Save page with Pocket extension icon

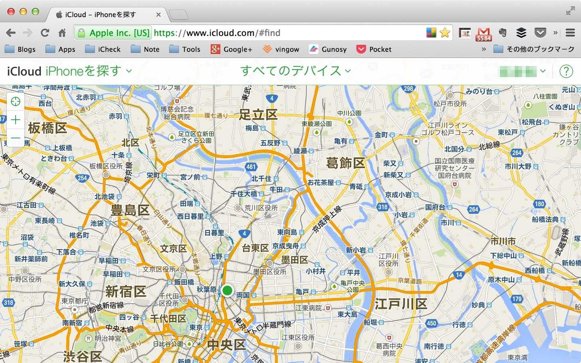(x=540, y=33)
